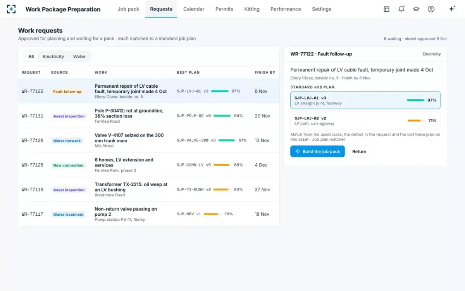Image resolution: width=465 pixels, height=291 pixels.
Task: Open request WR-77126
Action: [x=148, y=165]
